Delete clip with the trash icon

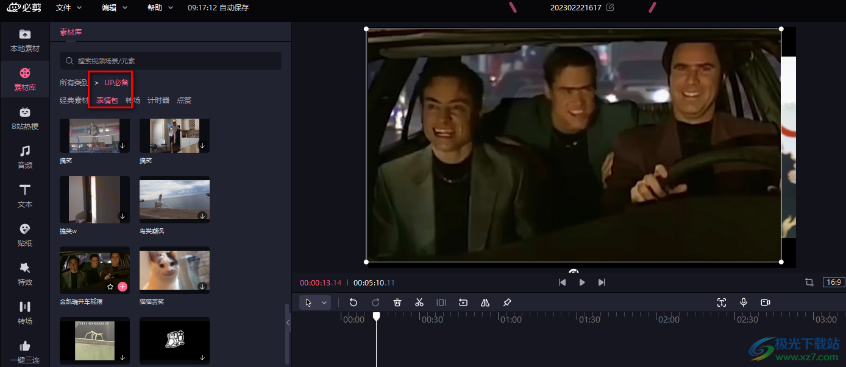(397, 302)
